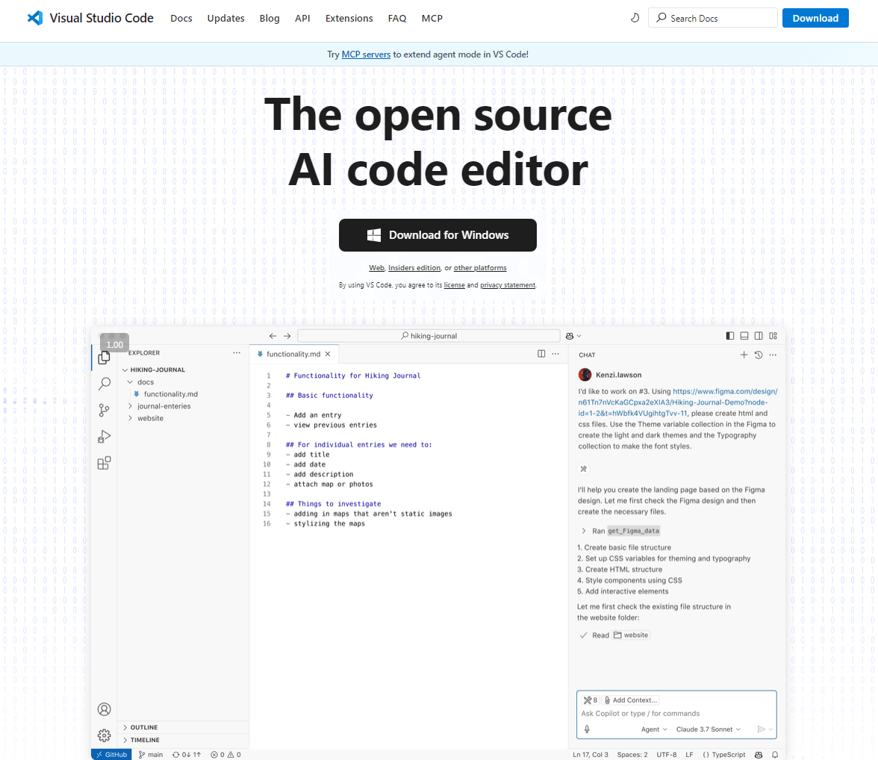This screenshot has height=760, width=878.
Task: Close the functionality.md tab
Action: [x=329, y=354]
